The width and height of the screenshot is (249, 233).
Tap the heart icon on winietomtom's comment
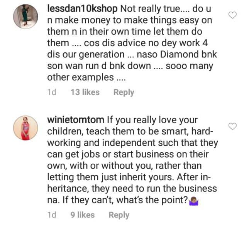pos(233,126)
